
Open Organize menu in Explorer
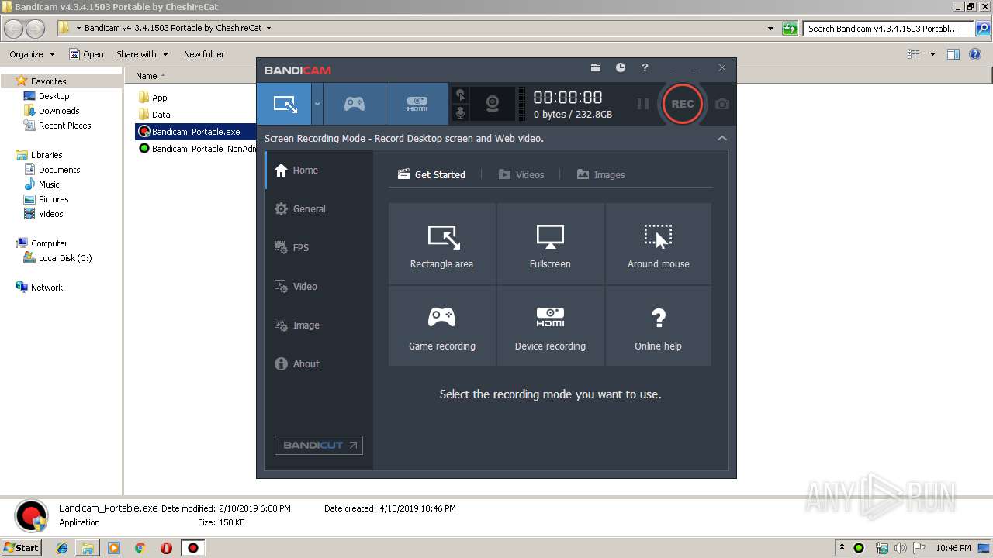[x=32, y=54]
